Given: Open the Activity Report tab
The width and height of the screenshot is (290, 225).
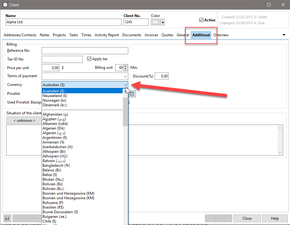Looking at the screenshot, I should (107, 35).
